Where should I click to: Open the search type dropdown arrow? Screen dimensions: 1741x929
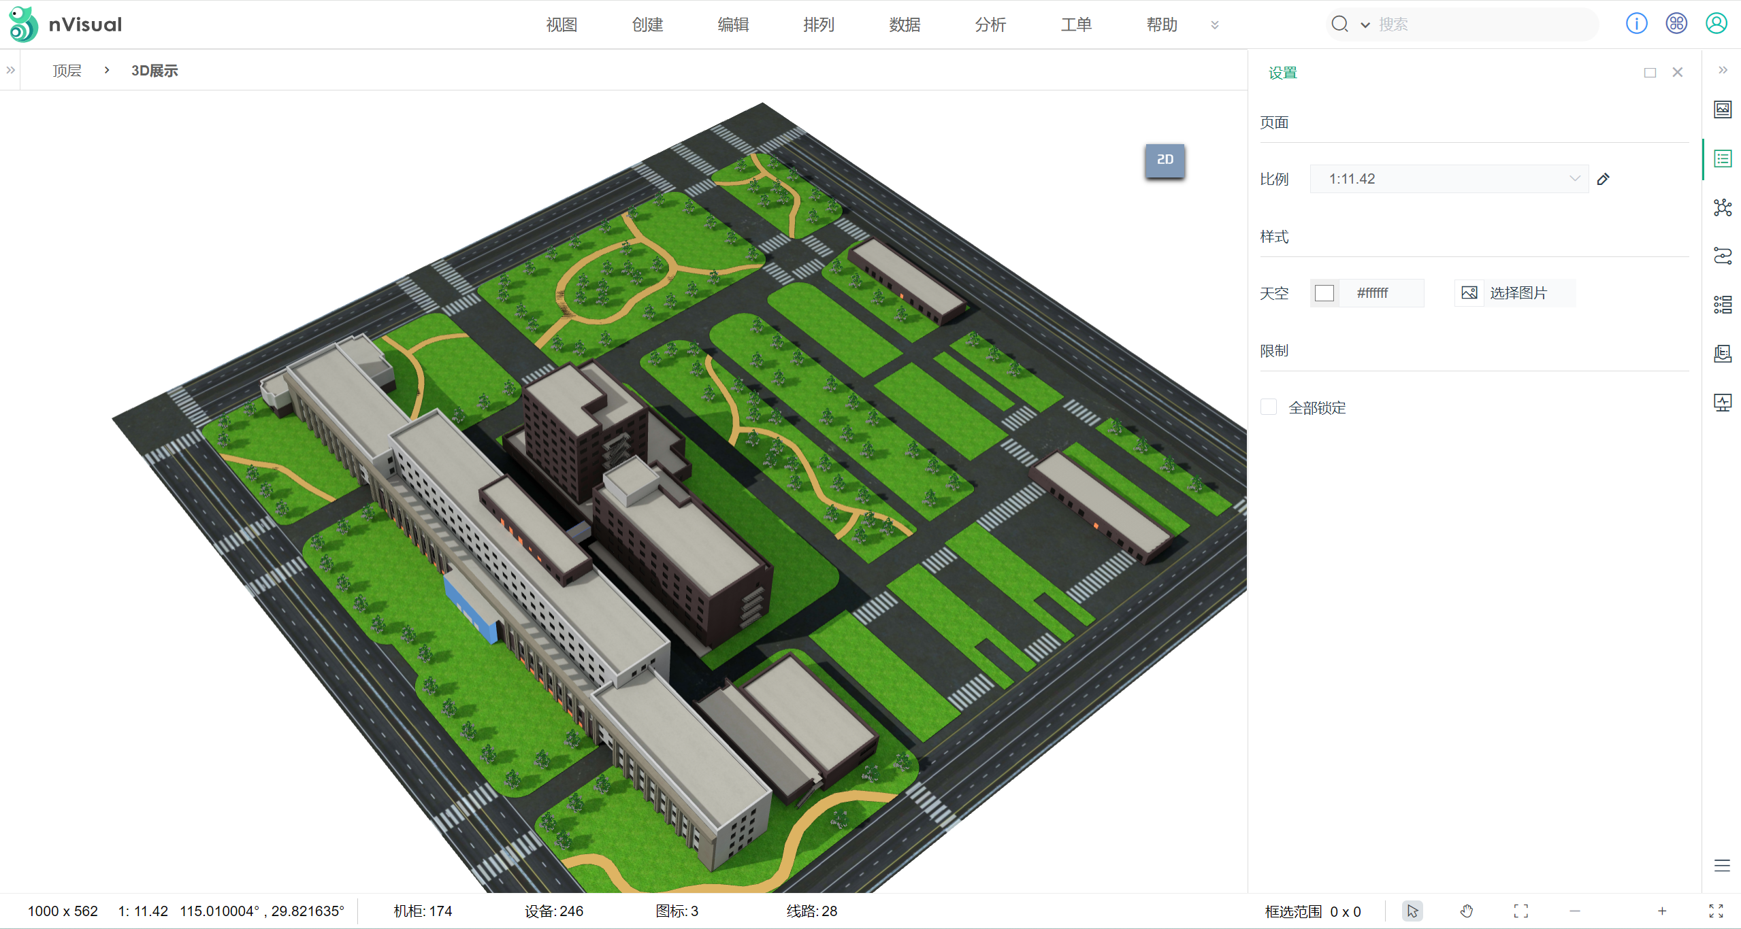point(1365,25)
